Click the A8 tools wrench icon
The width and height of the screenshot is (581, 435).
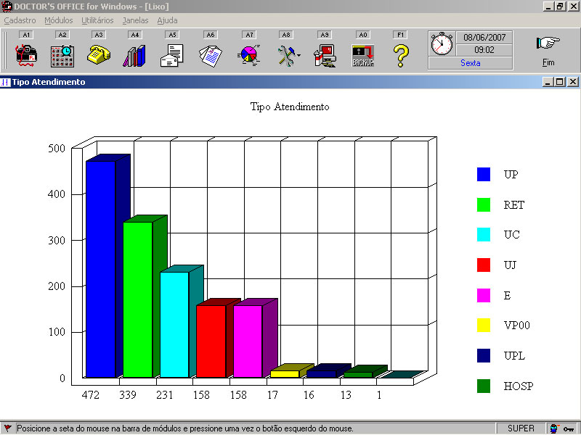(285, 56)
